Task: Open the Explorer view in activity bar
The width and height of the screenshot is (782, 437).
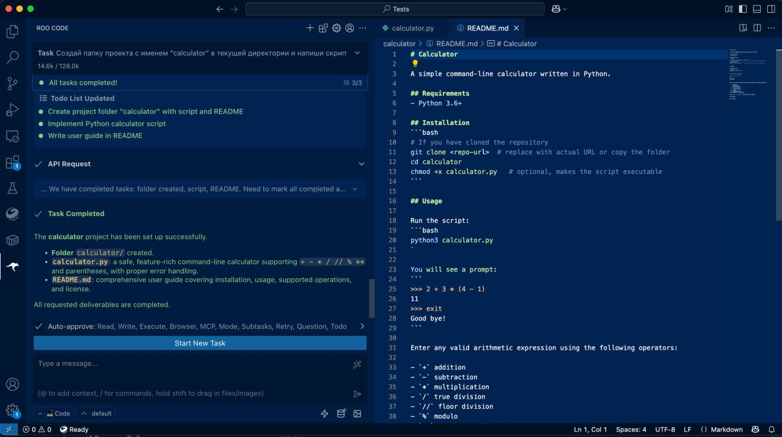Action: (x=12, y=32)
